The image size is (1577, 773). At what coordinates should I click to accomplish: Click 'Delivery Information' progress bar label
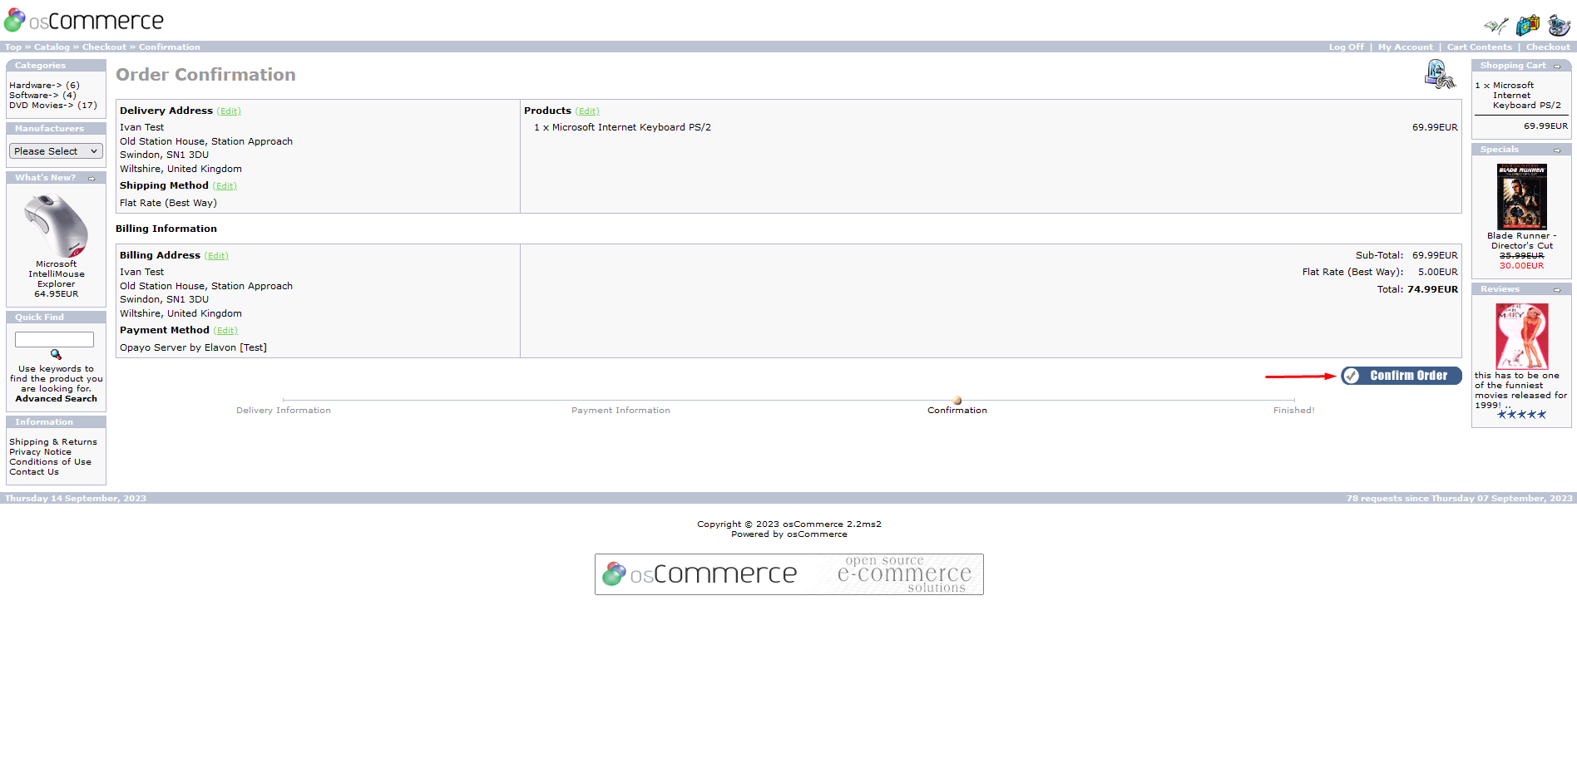(284, 411)
